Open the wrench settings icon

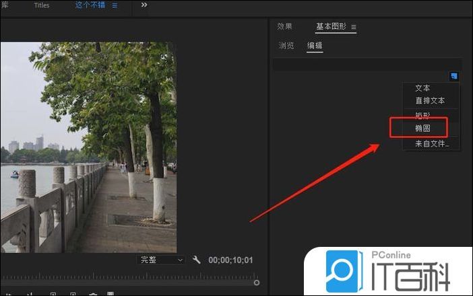[x=196, y=260]
